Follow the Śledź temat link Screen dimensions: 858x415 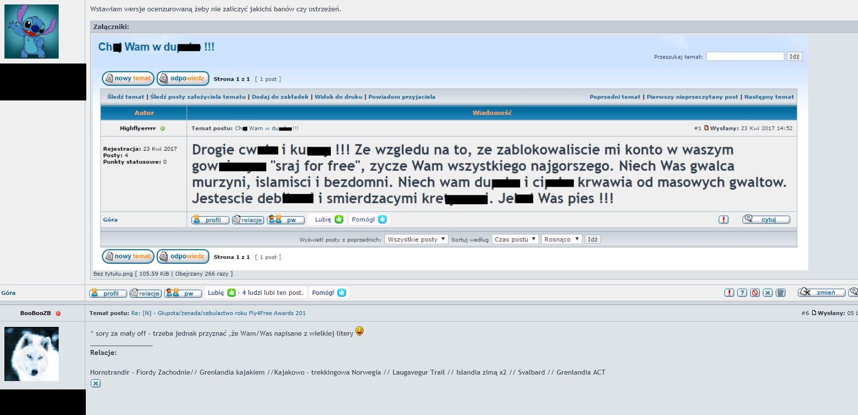(x=126, y=97)
